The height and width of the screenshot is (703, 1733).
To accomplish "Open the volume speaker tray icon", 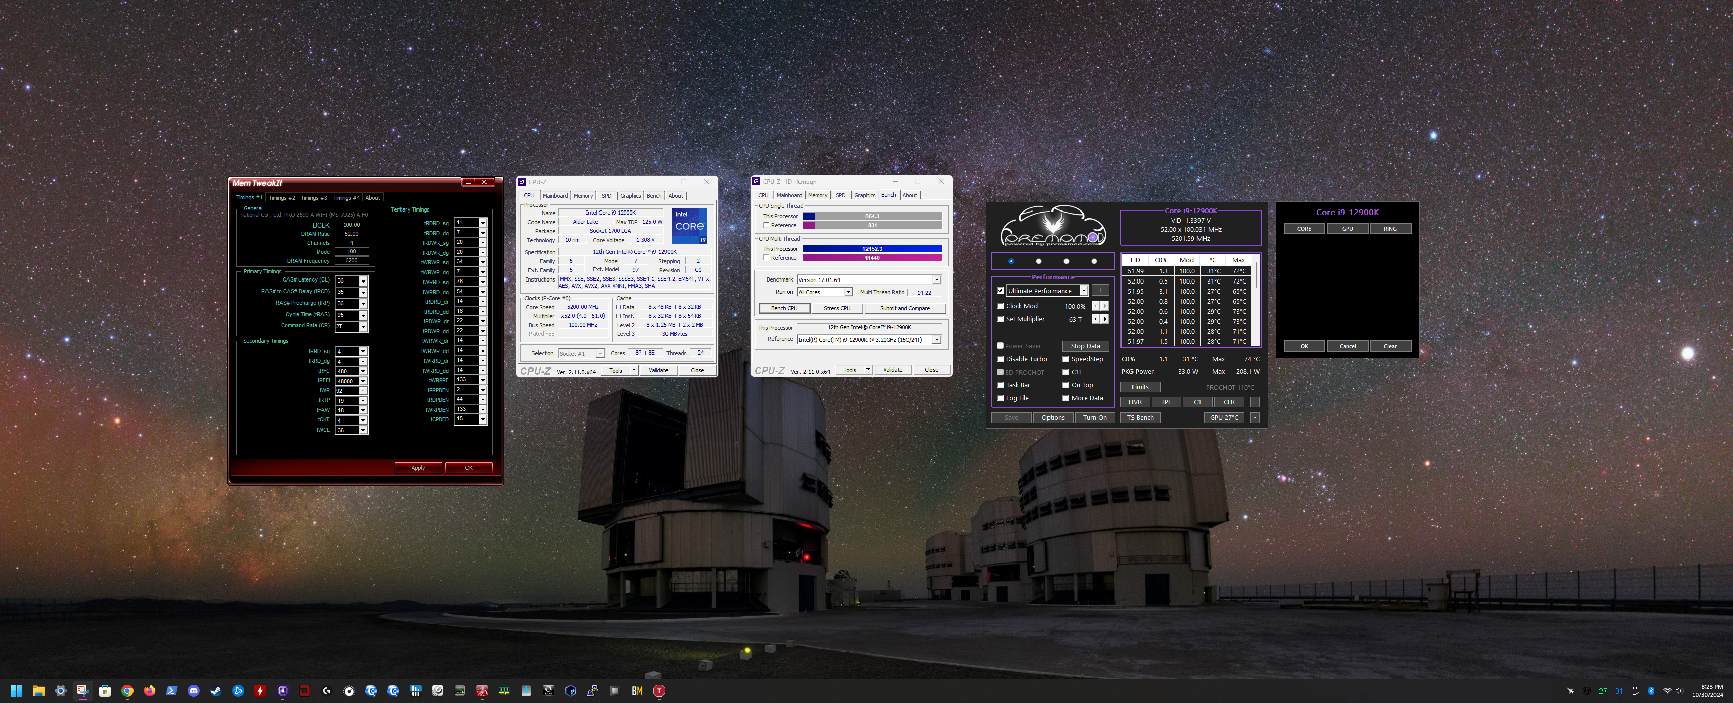I will tap(1679, 691).
